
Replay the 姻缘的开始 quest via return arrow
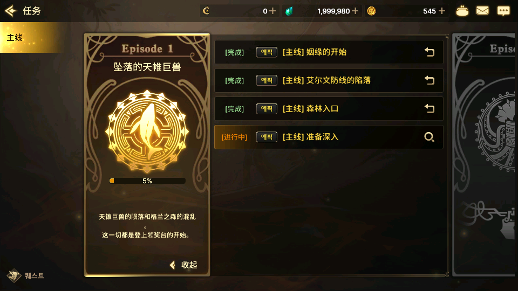[x=429, y=52]
